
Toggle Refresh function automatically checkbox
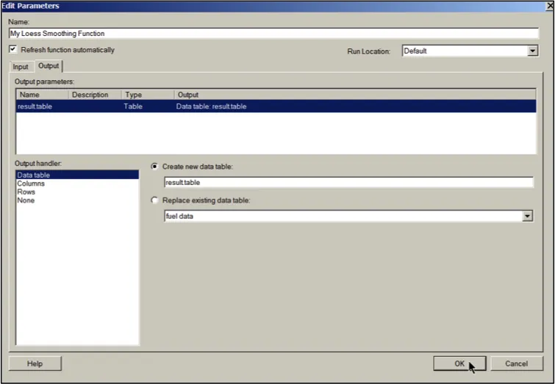click(13, 49)
